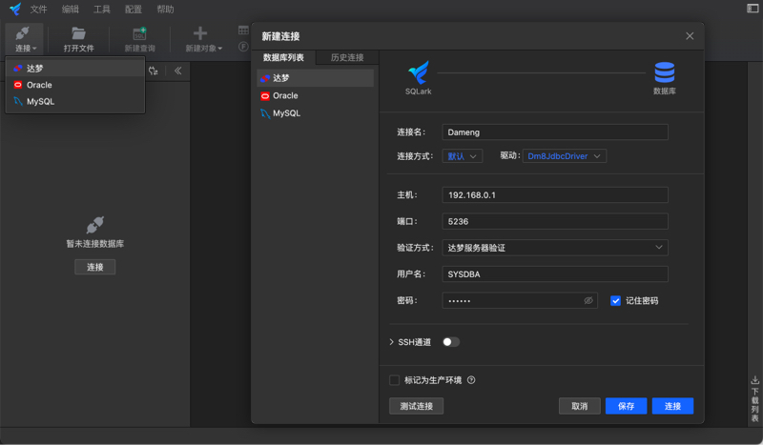Click the 取消 button
The height and width of the screenshot is (445, 763).
click(579, 406)
